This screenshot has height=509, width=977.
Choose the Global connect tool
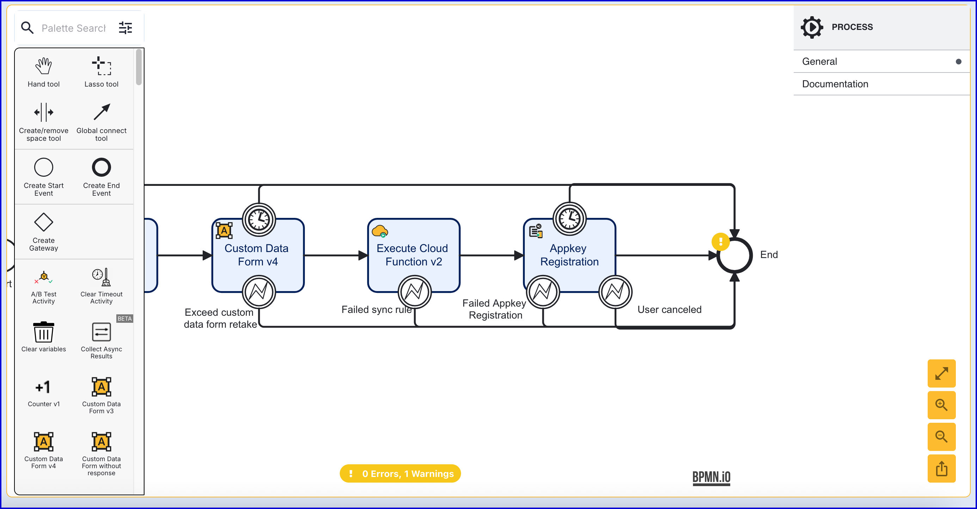[101, 113]
